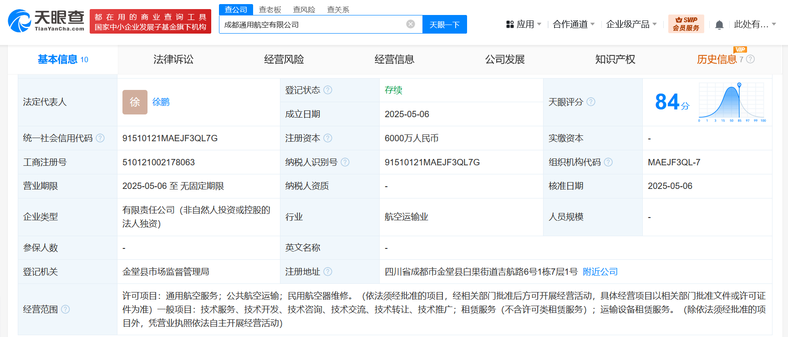Click help icon beside 经营范围
This screenshot has width=788, height=337.
click(66, 309)
